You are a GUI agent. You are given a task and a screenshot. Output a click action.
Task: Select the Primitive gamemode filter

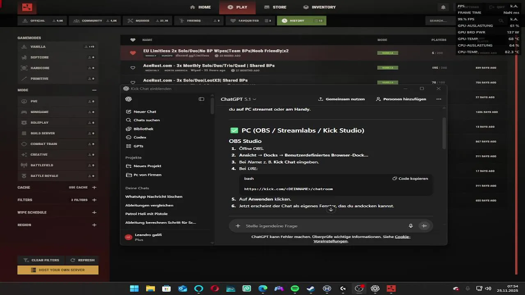point(58,79)
